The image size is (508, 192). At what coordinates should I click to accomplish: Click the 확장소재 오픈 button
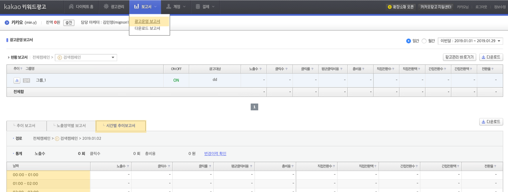point(401,7)
